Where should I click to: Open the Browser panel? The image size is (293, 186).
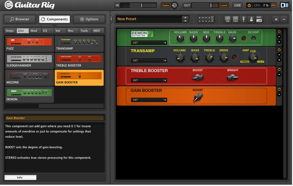point(20,19)
